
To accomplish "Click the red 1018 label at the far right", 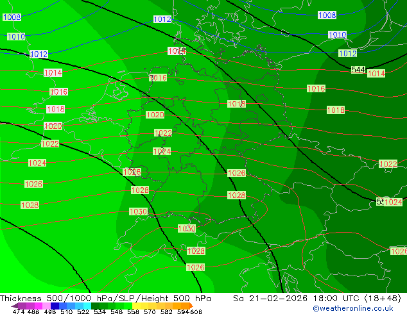I will pyautogui.click(x=336, y=110).
